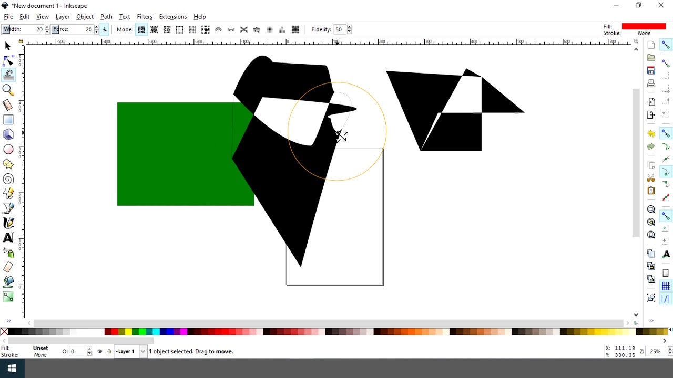Viewport: 673px width, 378px height.
Task: Click the Undo arrow icon
Action: tap(651, 134)
